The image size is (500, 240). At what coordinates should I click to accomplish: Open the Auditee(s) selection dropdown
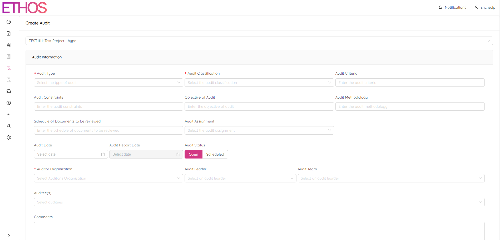[x=259, y=202]
